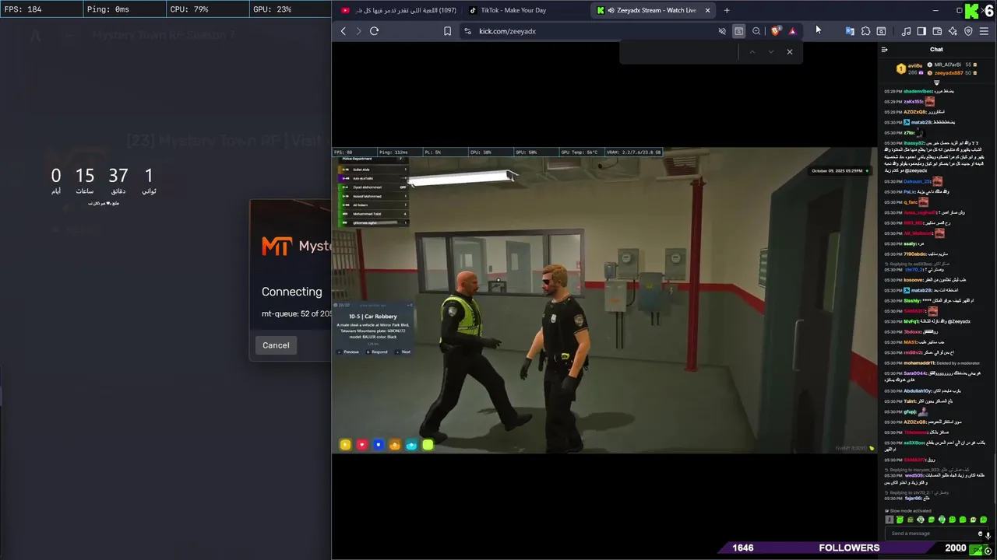Click the stream video player
Viewport: 997px width, 560px height.
[x=604, y=300]
